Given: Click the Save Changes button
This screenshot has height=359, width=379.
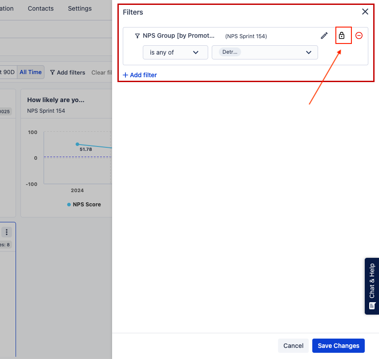Looking at the screenshot, I should pyautogui.click(x=338, y=346).
